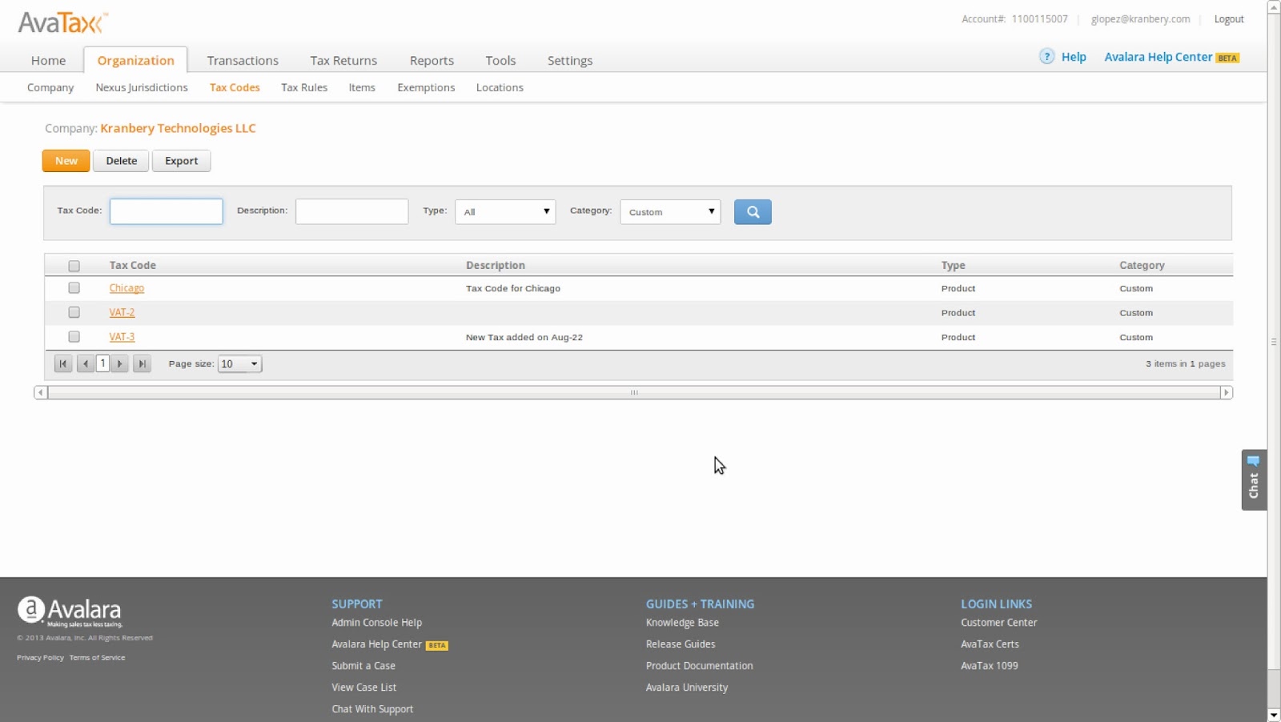This screenshot has height=722, width=1281.
Task: Open the Page size dropdown
Action: (239, 364)
